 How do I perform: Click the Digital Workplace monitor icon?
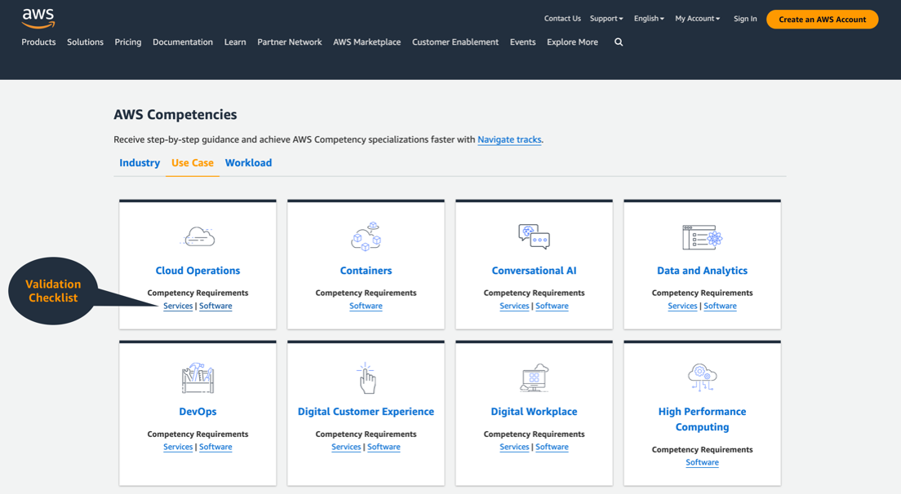click(x=534, y=377)
